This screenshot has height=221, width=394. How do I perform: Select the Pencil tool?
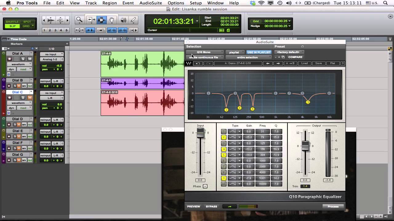[x=133, y=20]
